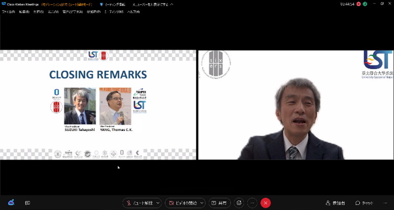Click the name 'YANG, Thomas C.K.' on the slide
The height and width of the screenshot is (210, 394).
point(116,130)
